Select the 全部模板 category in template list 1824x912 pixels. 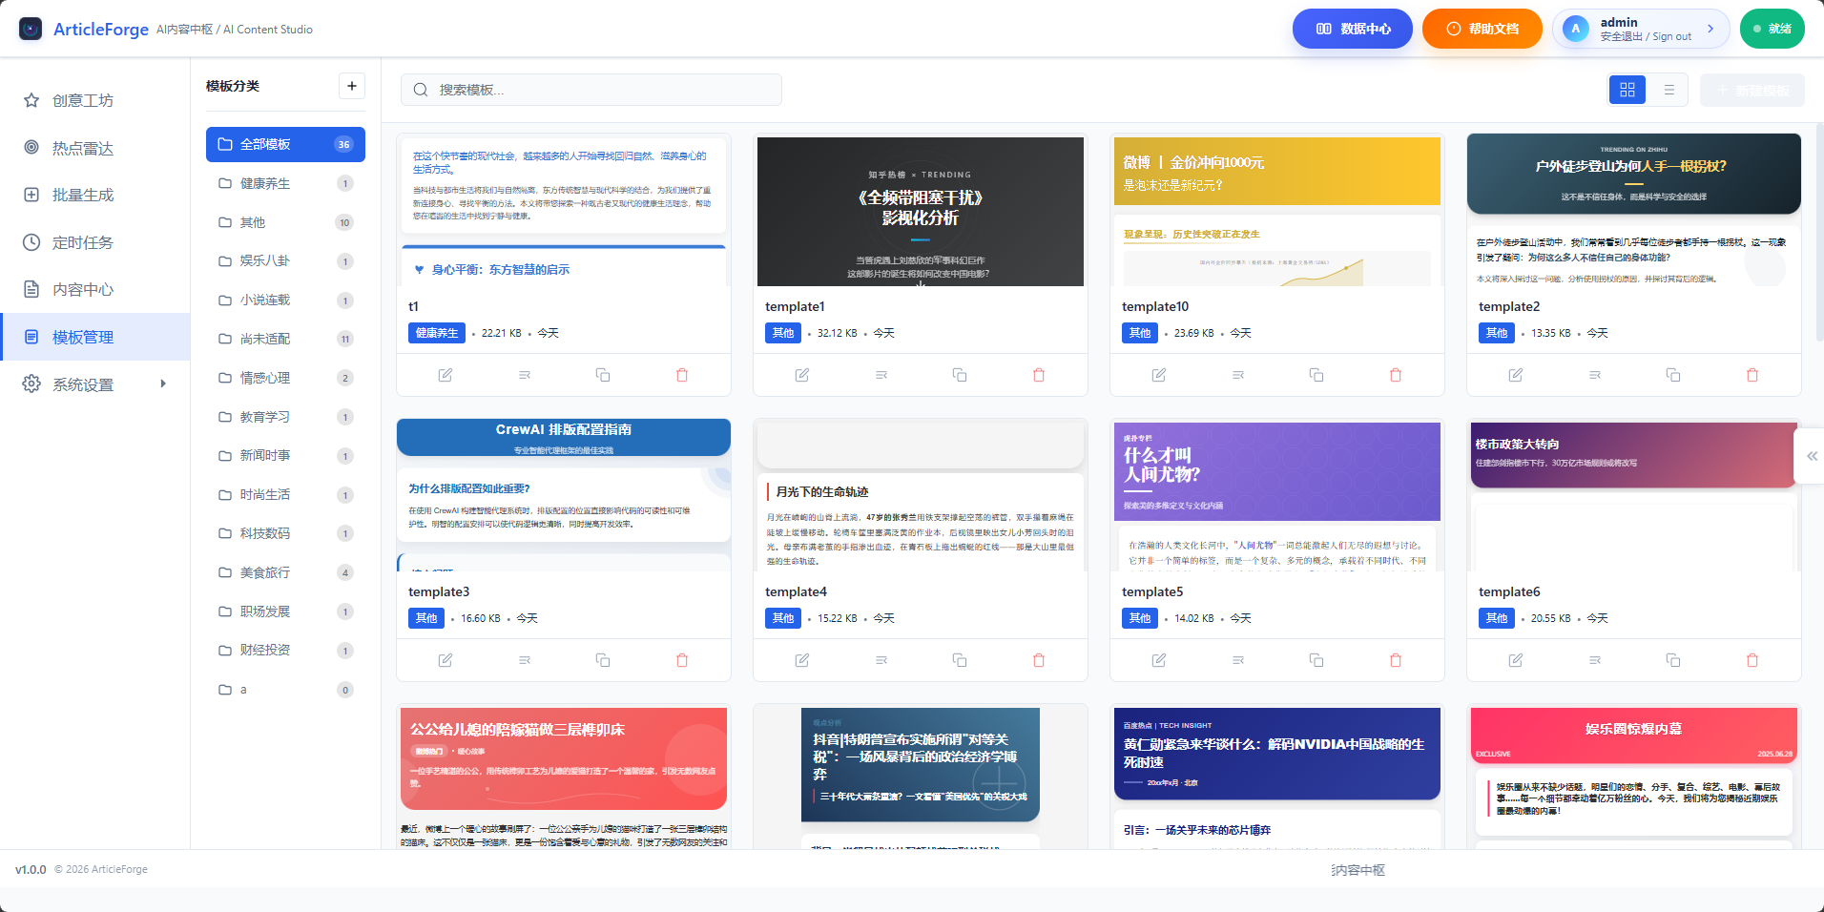tap(284, 144)
